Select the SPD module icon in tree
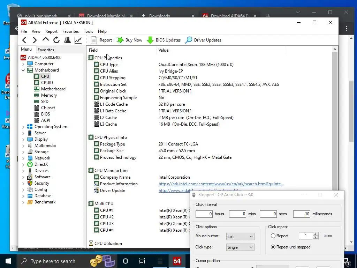 click(36, 102)
